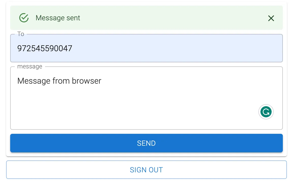Click the blue SEND bar

coord(146,143)
